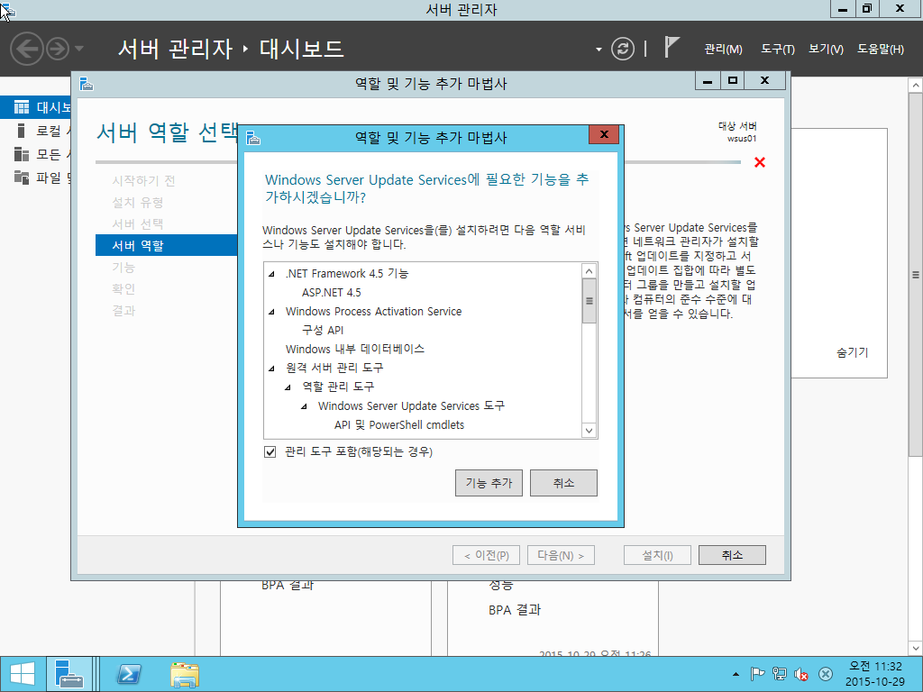Click the 대시보드 grid icon in sidebar
The image size is (923, 692).
point(22,107)
